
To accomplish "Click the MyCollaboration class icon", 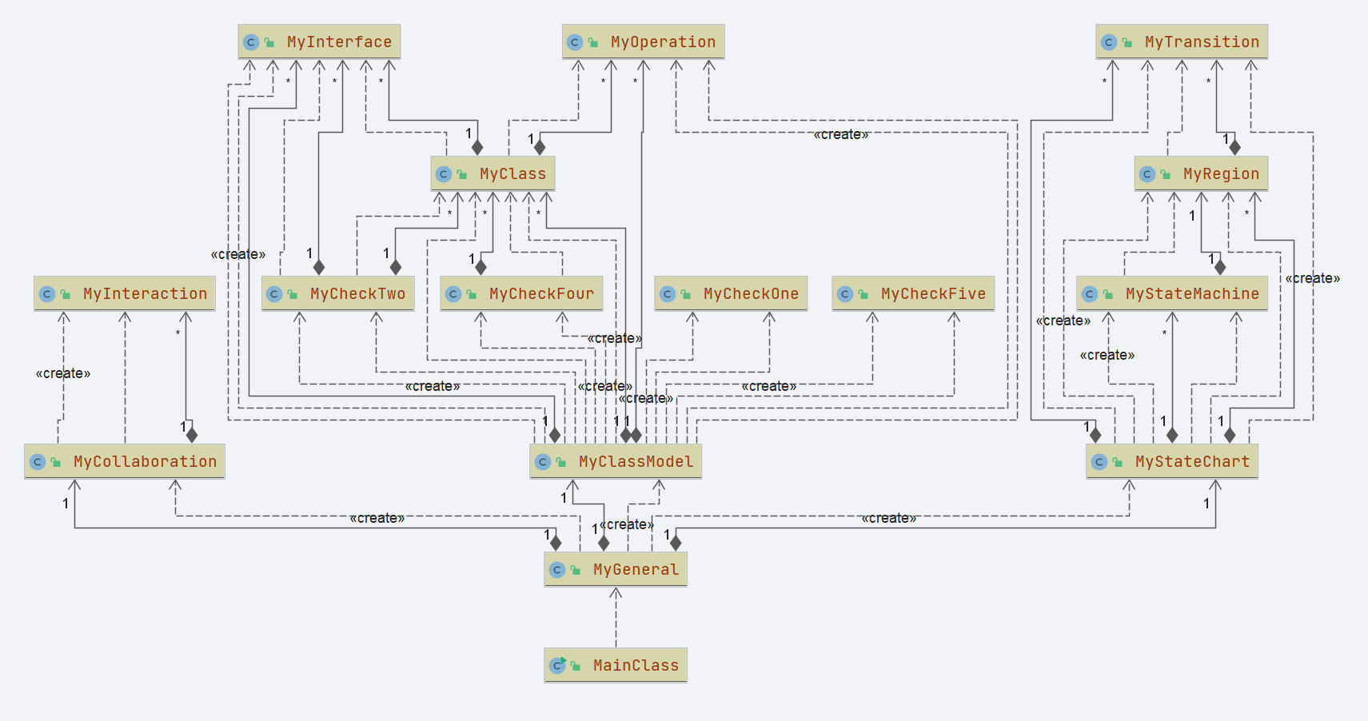I will point(38,462).
